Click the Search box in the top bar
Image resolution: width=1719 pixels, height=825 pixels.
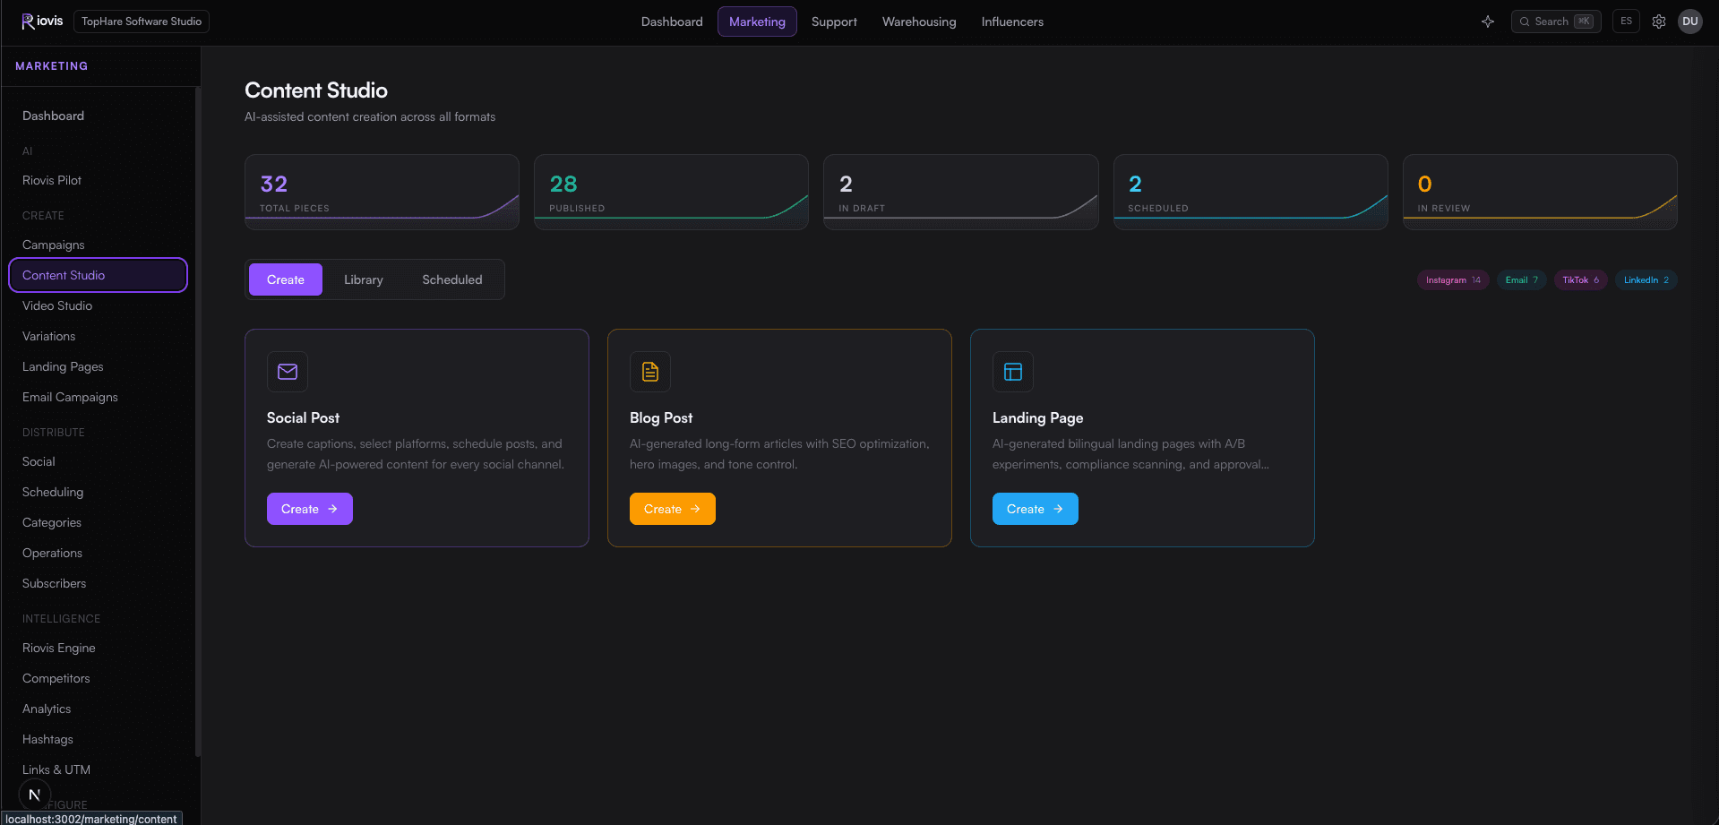tap(1556, 21)
